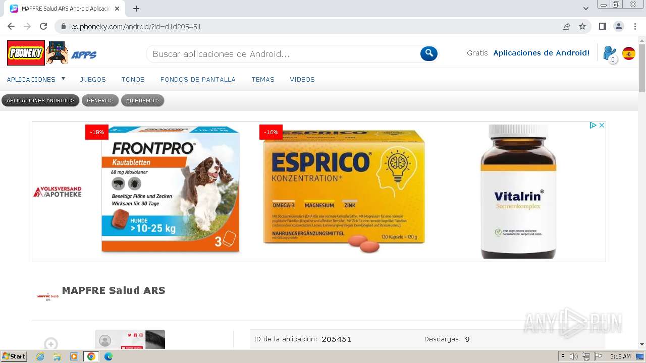Image resolution: width=646 pixels, height=363 pixels.
Task: Click the Descargas: 9 text
Action: [x=447, y=339]
